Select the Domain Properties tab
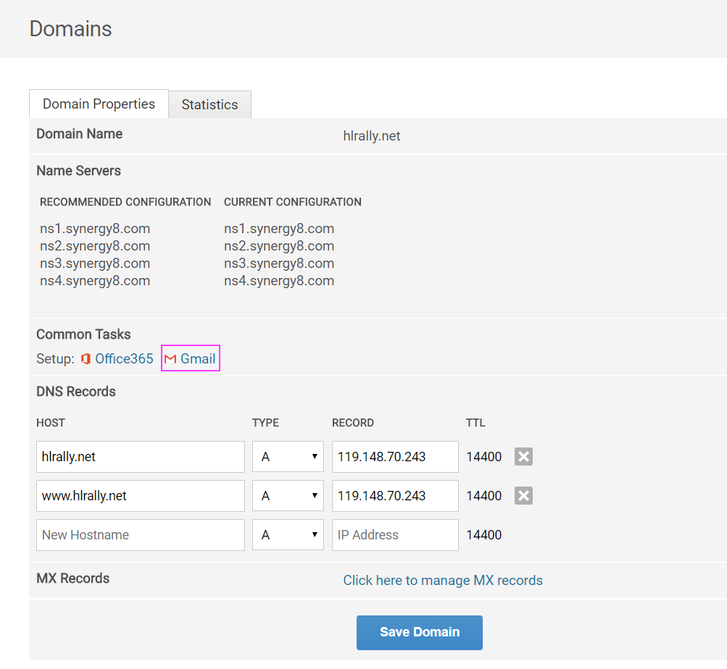Screen dimensions: 727x669 tap(99, 104)
